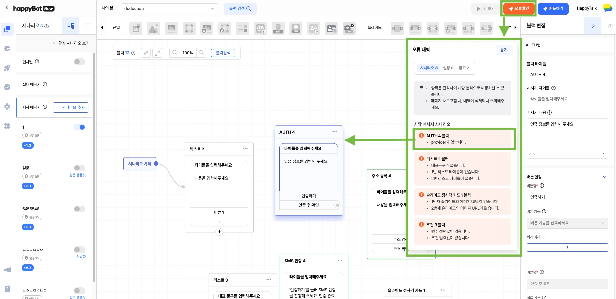Viewport: 616px width, 299px height.
Task: Add the gears API block icon
Action: point(349,28)
